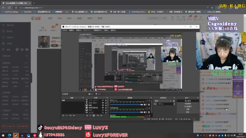
Task: Toggle lock on third source row
Action: [106, 105]
